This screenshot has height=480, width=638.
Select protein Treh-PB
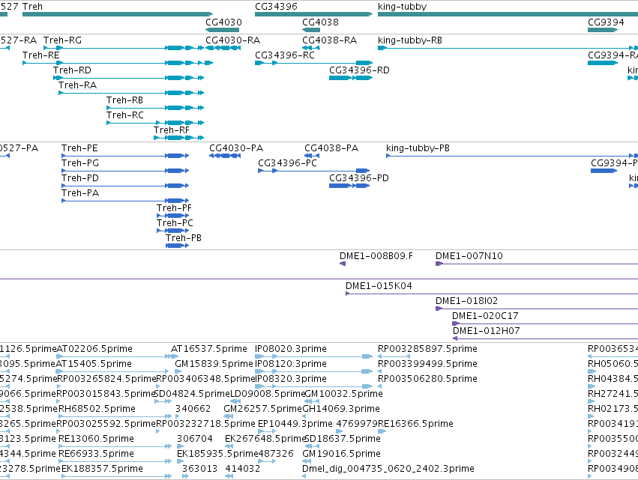178,246
